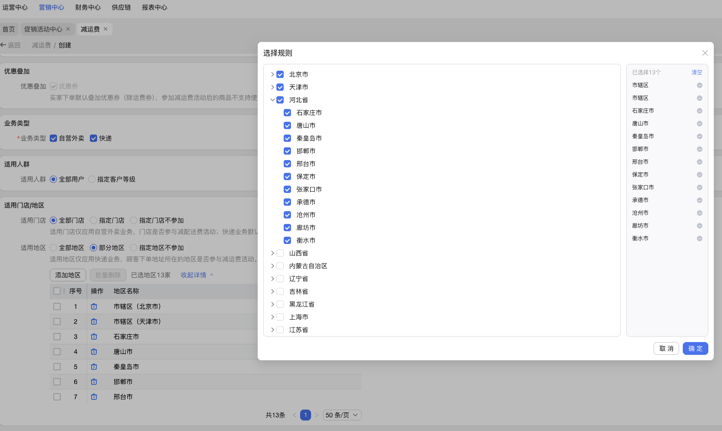Expand the 天津市 tree node
Viewport: 722px width, 431px height.
(x=272, y=87)
